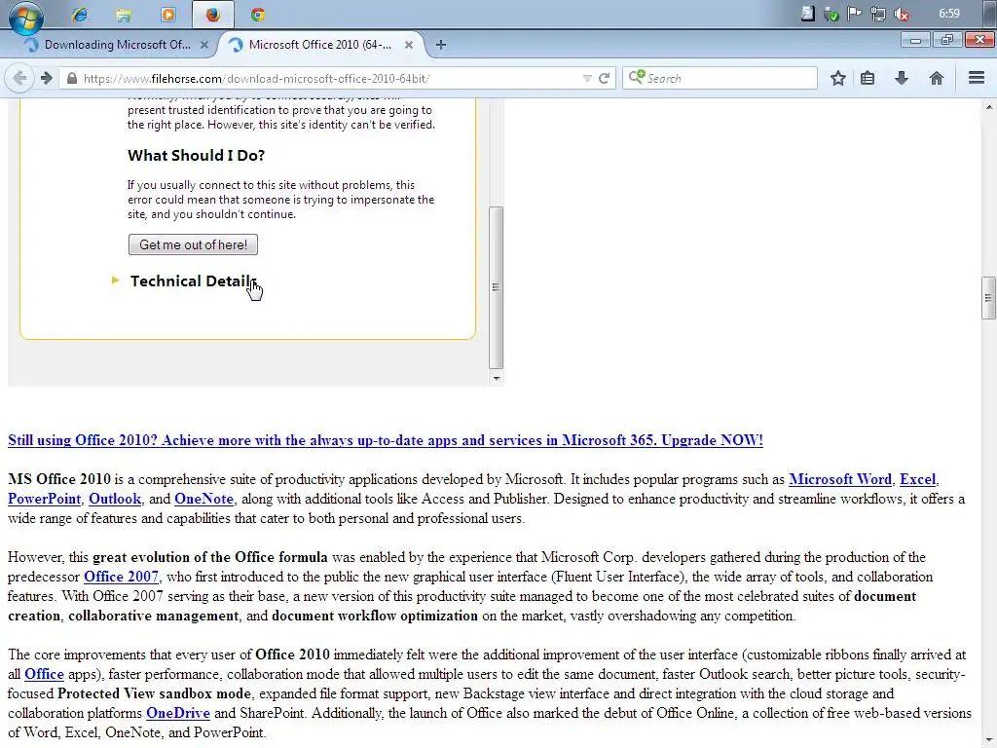This screenshot has width=997, height=748.
Task: Switch to the Firefox taskbar button
Action: coord(213,15)
